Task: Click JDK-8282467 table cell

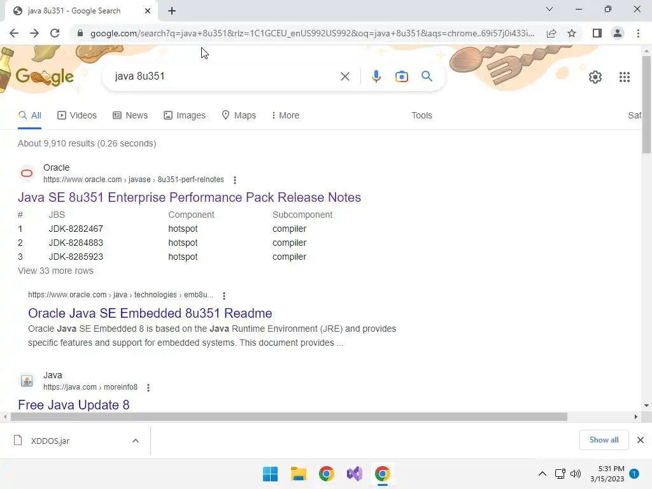Action: [76, 229]
